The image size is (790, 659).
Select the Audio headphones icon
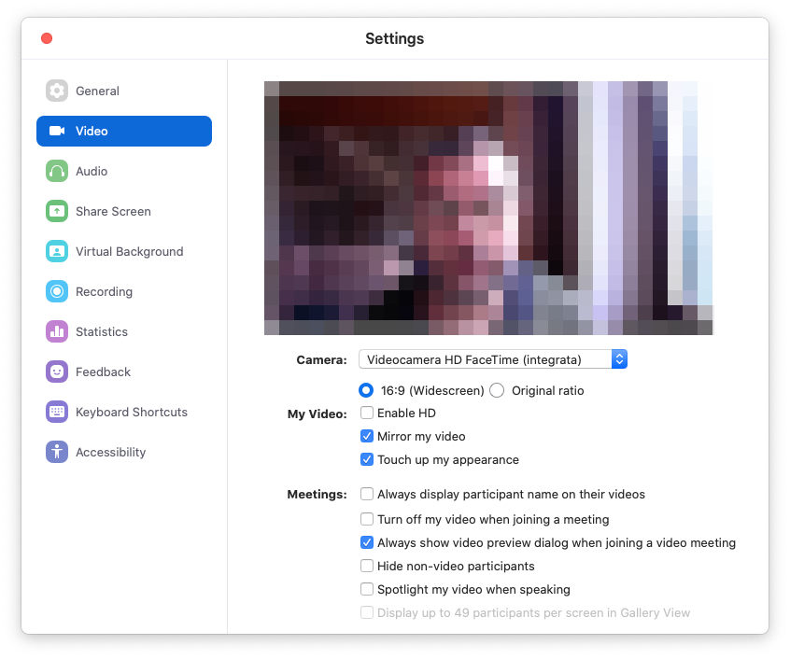57,171
